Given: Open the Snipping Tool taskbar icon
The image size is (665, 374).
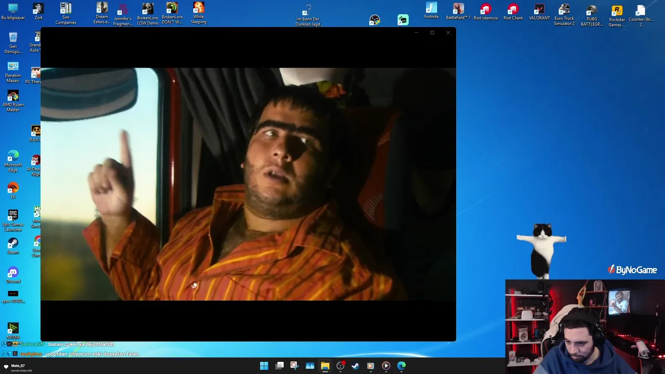Looking at the screenshot, I should [x=294, y=366].
